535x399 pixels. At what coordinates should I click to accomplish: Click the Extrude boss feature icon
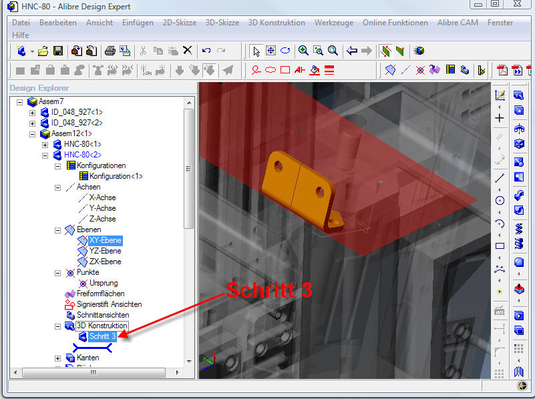tap(519, 95)
